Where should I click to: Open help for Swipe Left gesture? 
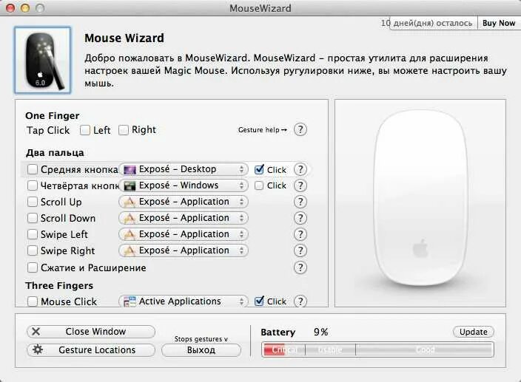tap(300, 234)
